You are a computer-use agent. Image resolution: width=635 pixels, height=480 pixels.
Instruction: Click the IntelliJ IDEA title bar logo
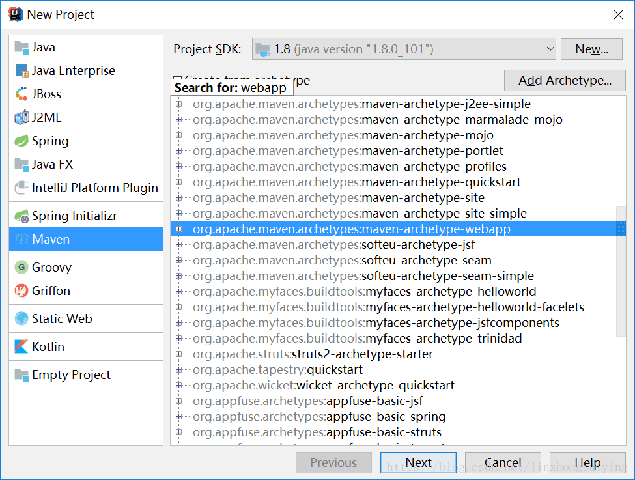coord(16,14)
